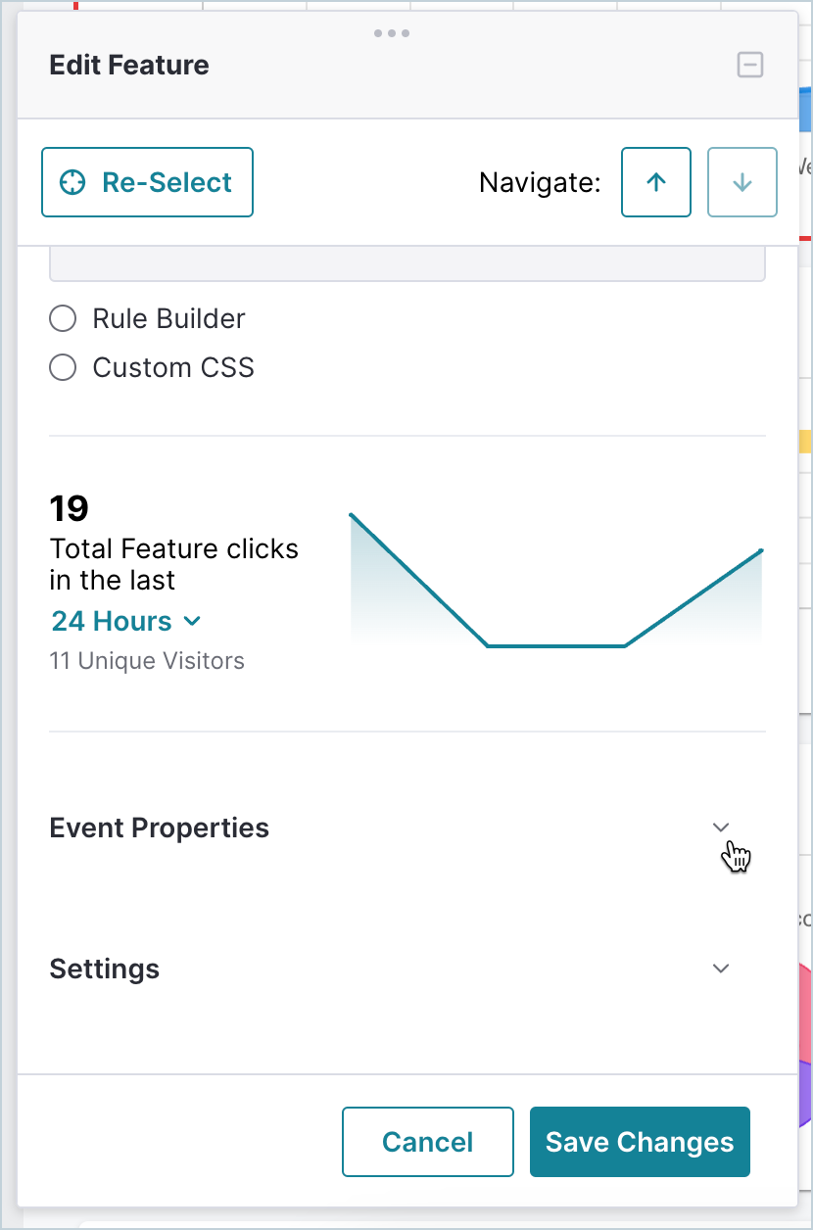Click the Navigate: label
Screen dimensions: 813x1230
[x=540, y=182]
